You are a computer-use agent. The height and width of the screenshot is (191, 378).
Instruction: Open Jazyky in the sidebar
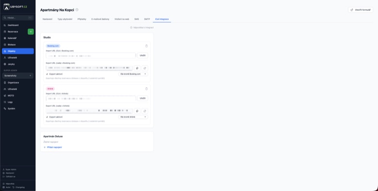point(17,64)
